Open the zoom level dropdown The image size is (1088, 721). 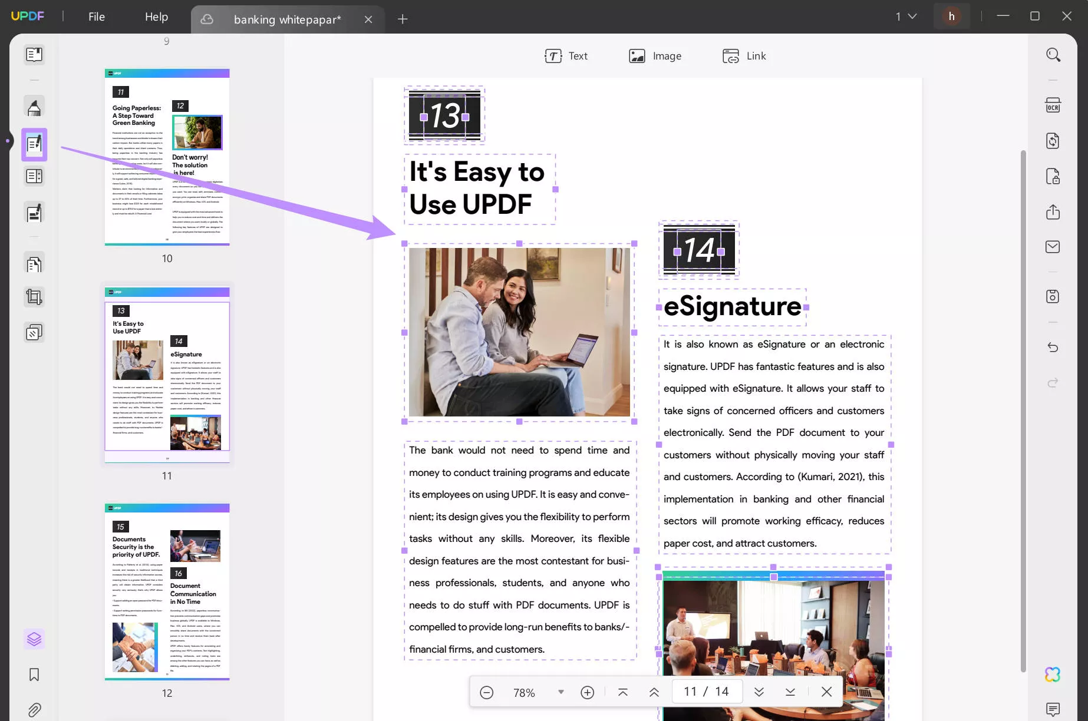pos(561,692)
